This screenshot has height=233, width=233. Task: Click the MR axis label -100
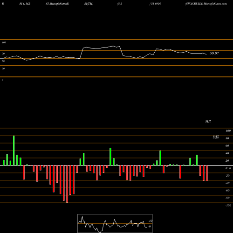pyautogui.click(x=228, y=206)
